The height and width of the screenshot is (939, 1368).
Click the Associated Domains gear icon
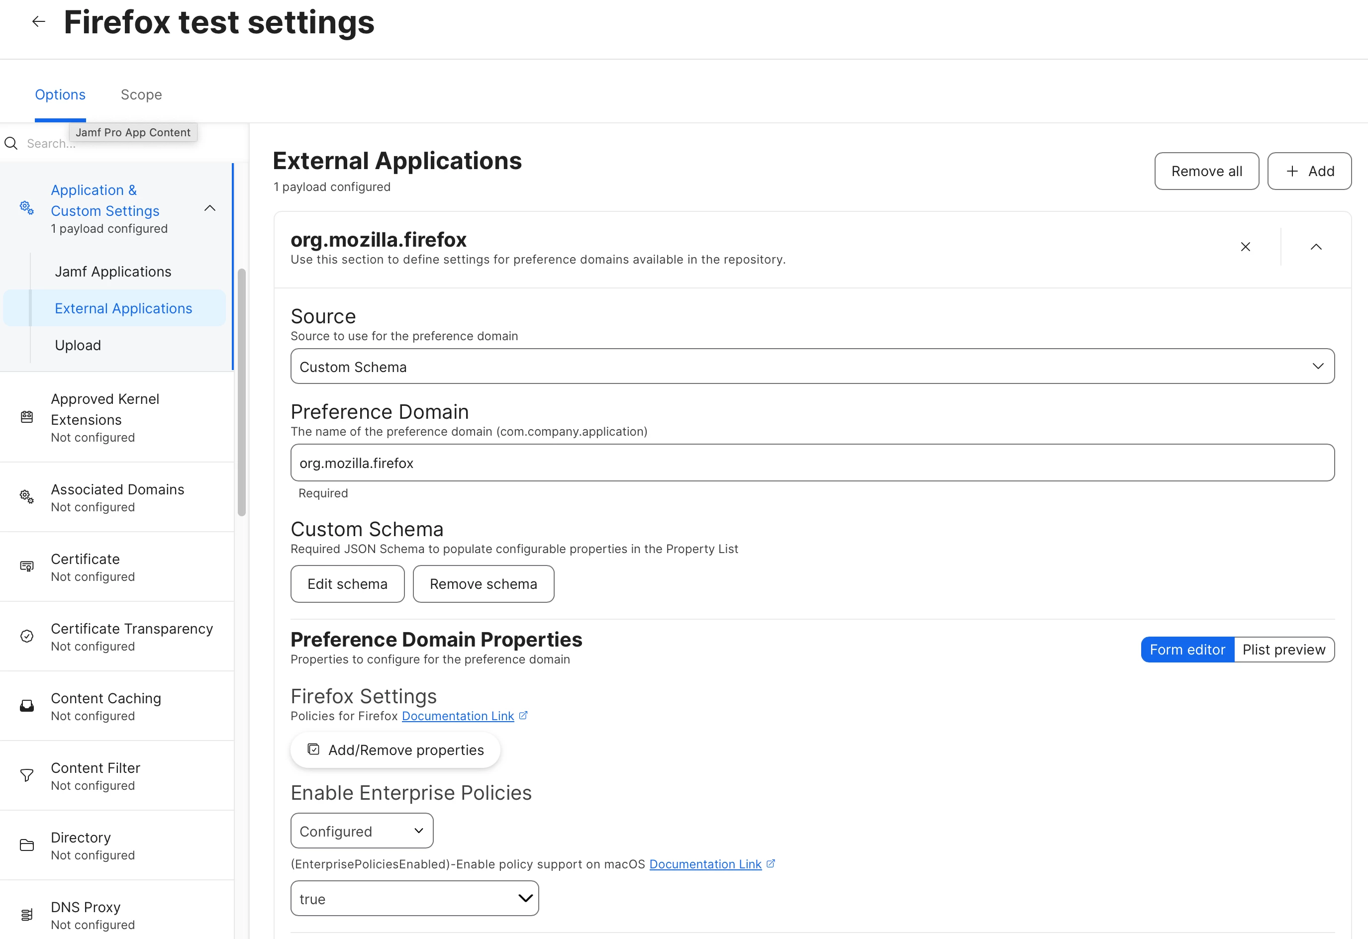click(x=26, y=497)
